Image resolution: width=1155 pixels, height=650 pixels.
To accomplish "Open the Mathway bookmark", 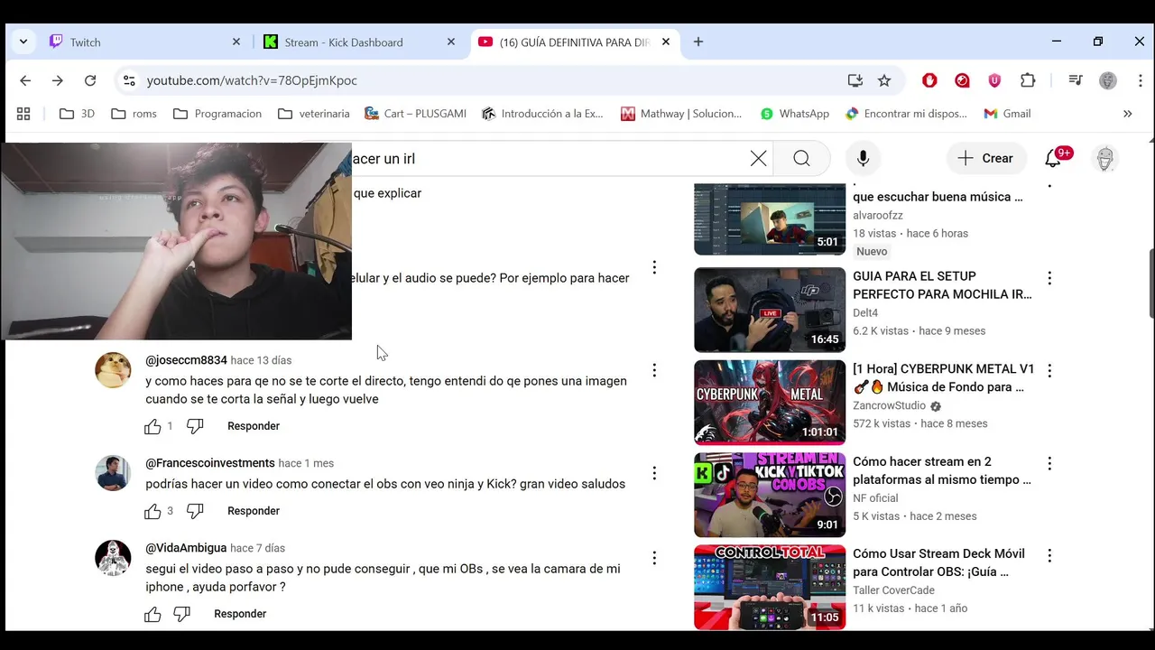I will [x=681, y=114].
